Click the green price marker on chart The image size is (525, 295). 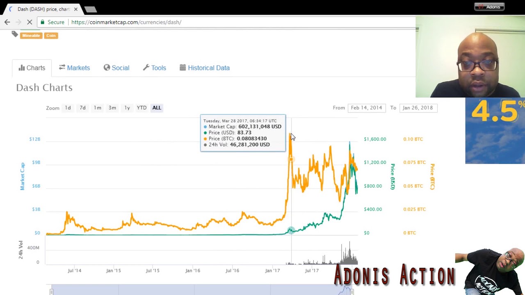(291, 231)
